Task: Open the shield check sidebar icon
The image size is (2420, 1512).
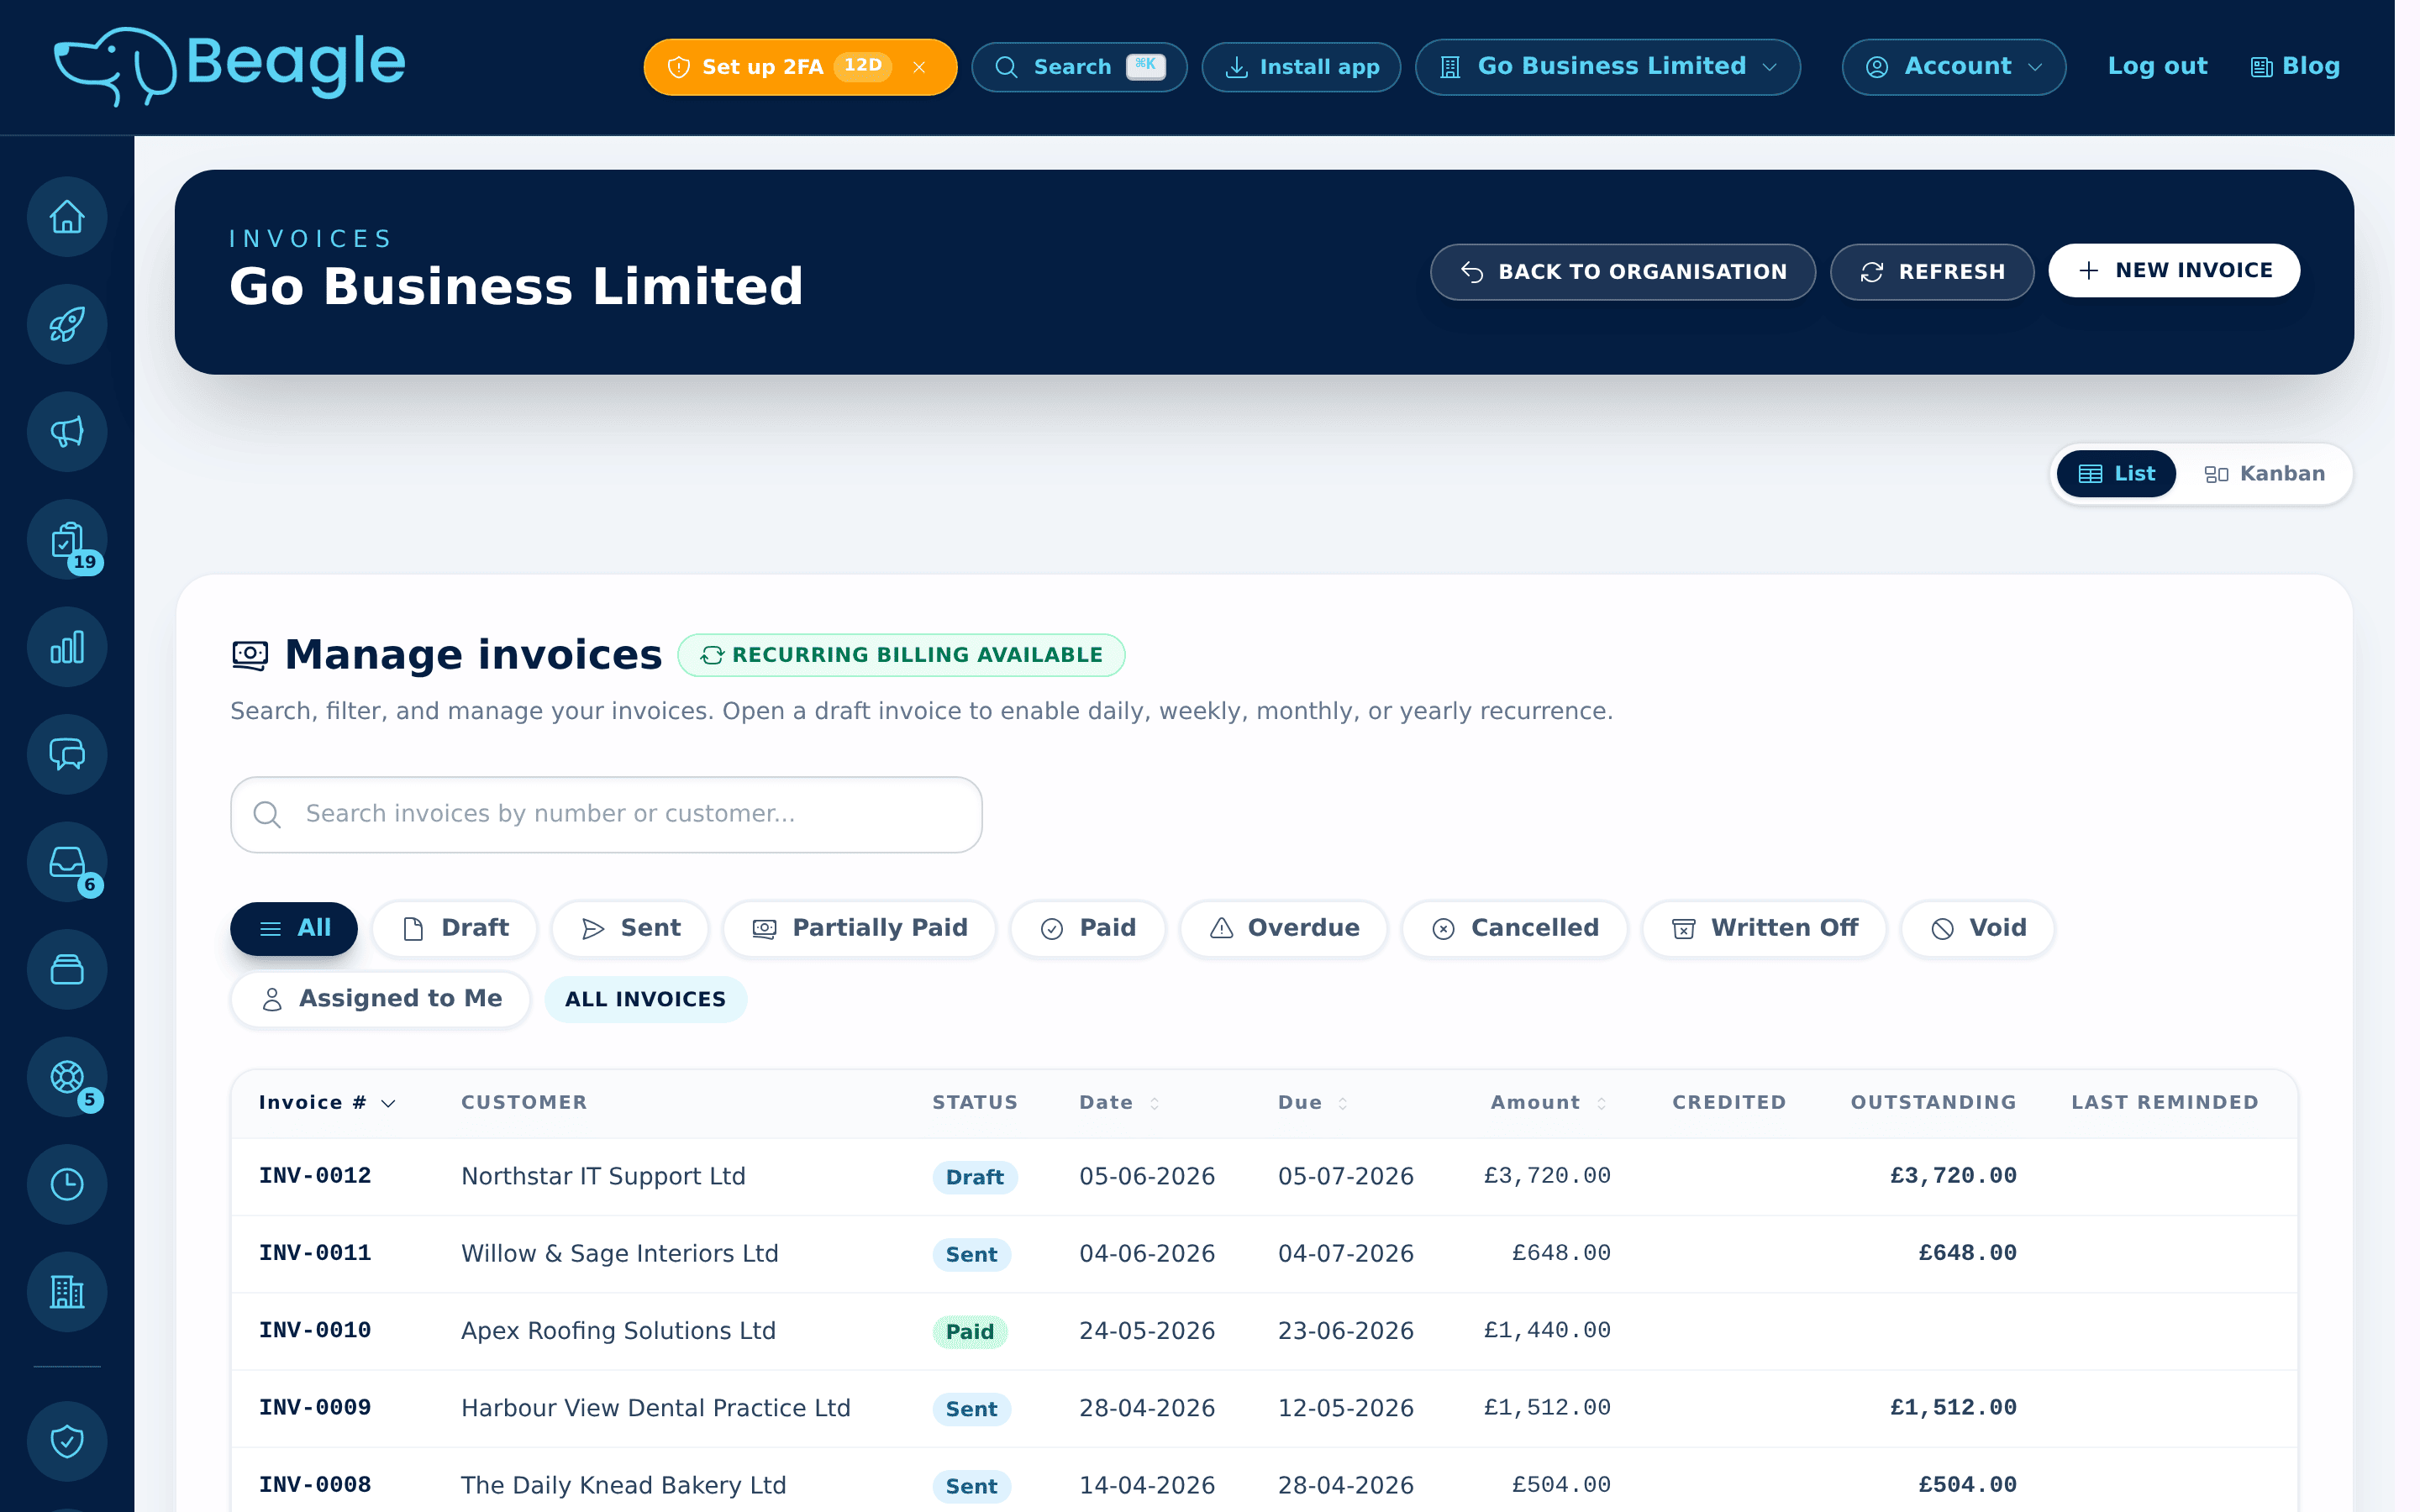Action: pyautogui.click(x=67, y=1441)
